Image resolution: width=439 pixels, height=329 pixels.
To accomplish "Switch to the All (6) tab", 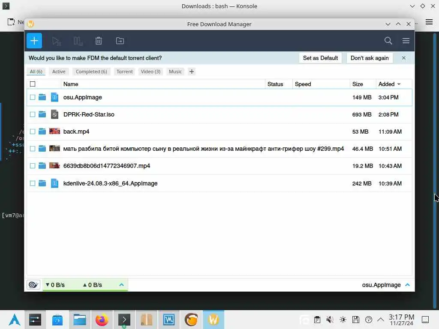I will click(36, 72).
